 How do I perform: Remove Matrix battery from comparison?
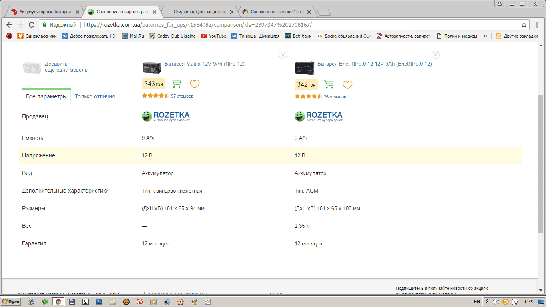(283, 55)
